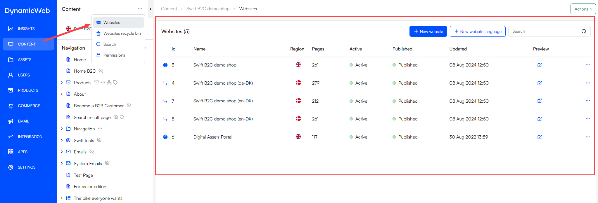Image resolution: width=598 pixels, height=203 pixels.
Task: Select Test Page in the tree
Action: click(x=83, y=175)
